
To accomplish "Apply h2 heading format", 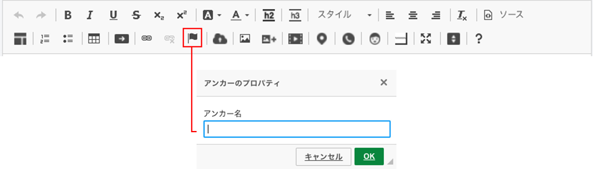I will point(269,16).
